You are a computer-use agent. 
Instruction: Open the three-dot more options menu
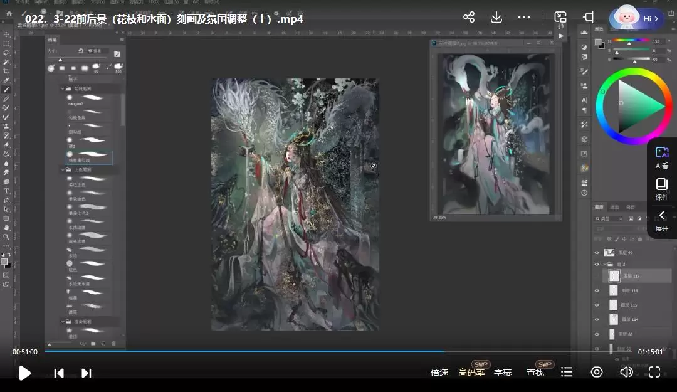pos(523,18)
